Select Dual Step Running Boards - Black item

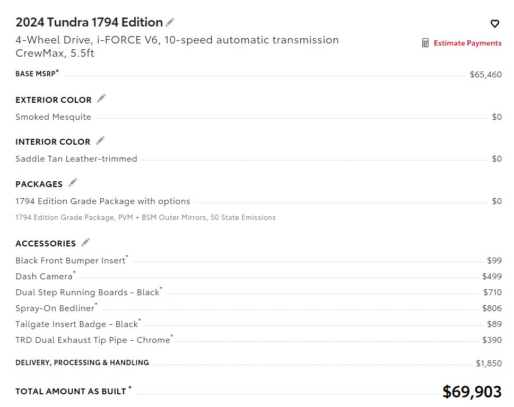(87, 292)
